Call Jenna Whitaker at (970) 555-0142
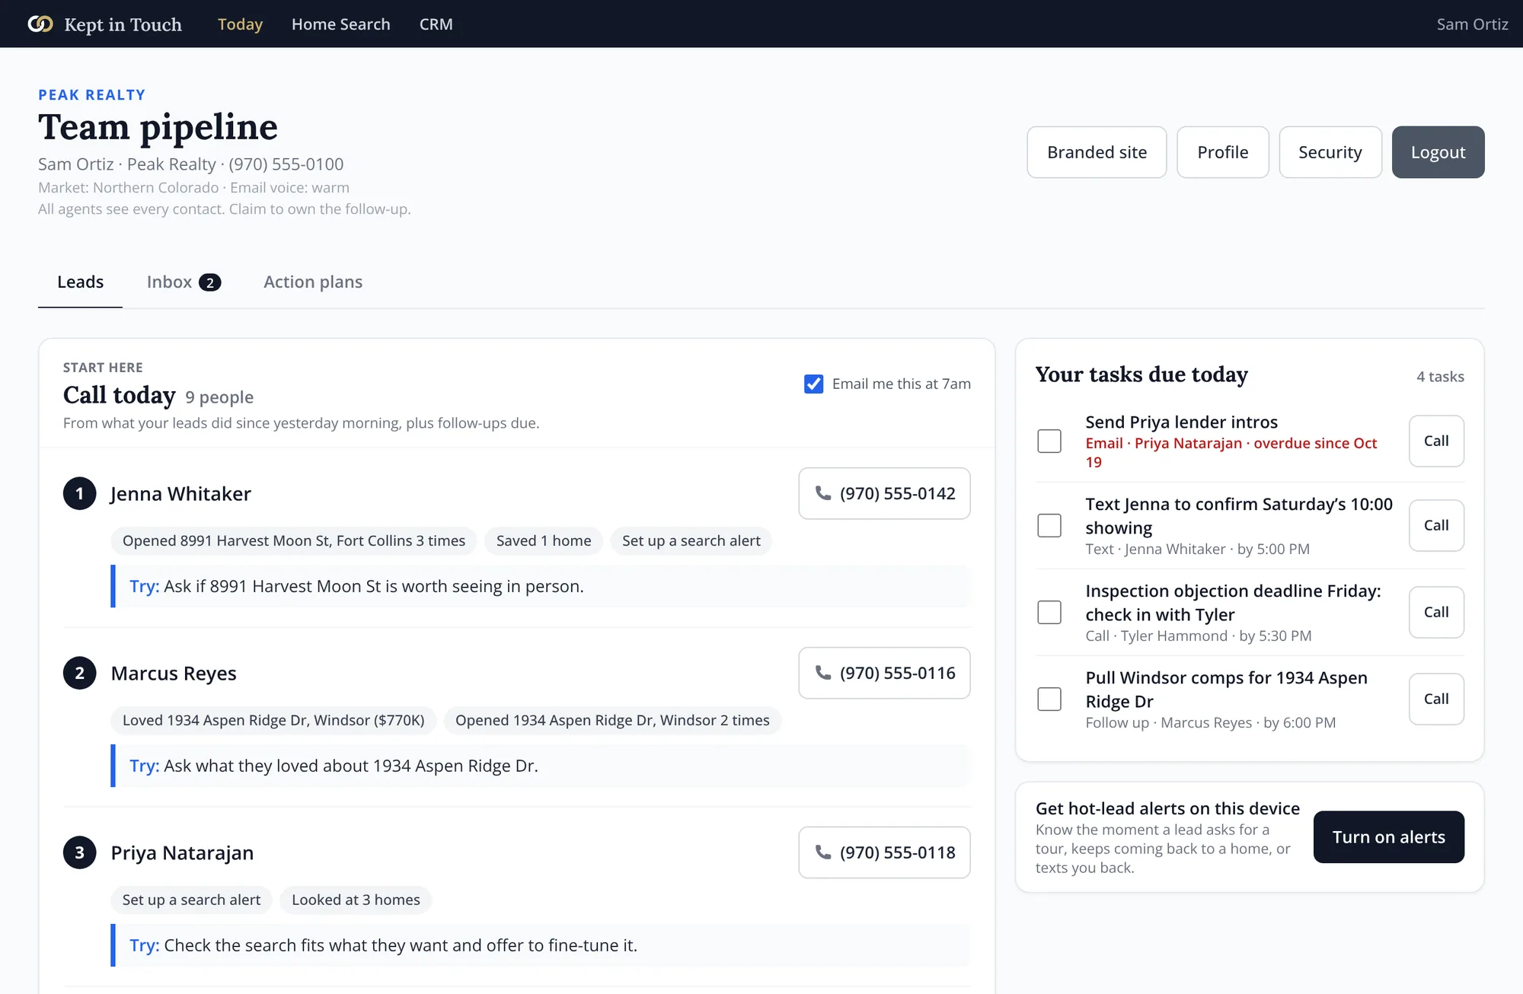Image resolution: width=1523 pixels, height=994 pixels. pyautogui.click(x=884, y=493)
